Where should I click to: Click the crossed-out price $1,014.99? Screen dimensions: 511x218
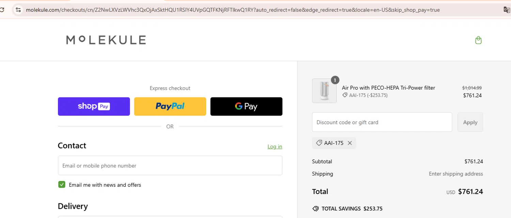tap(472, 88)
